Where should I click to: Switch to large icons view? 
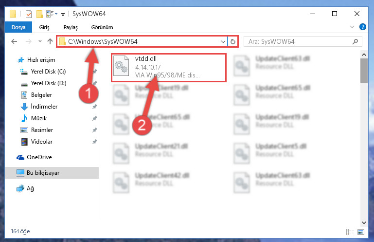coord(361,232)
